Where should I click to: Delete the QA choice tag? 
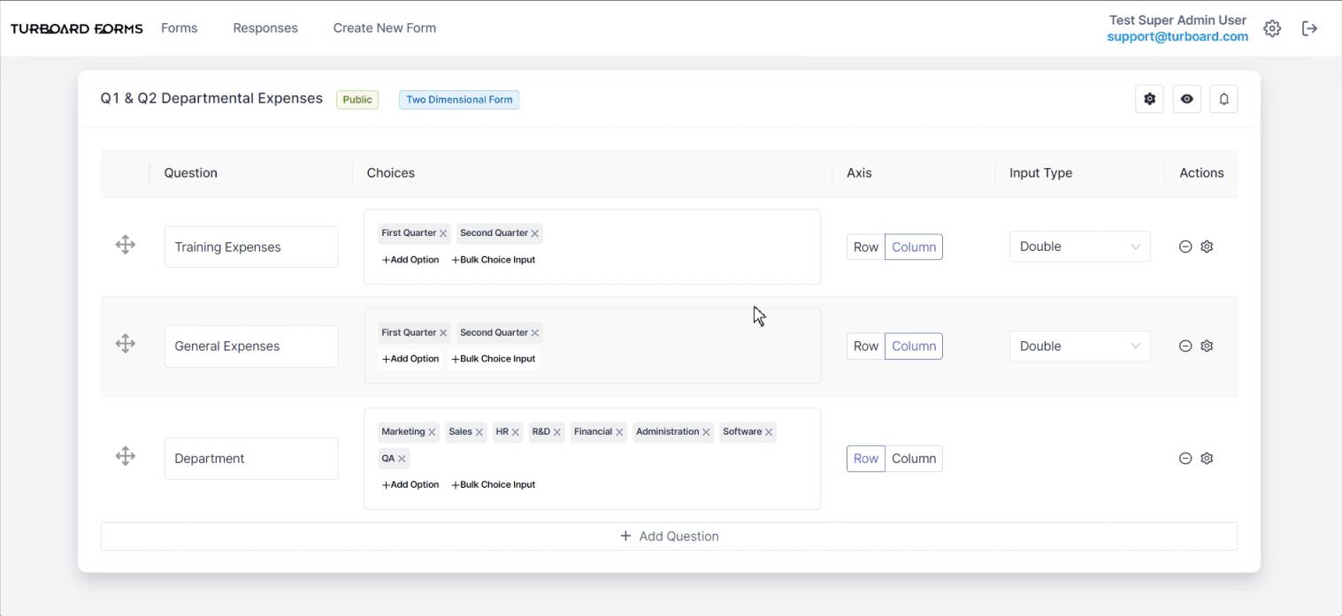click(x=402, y=459)
